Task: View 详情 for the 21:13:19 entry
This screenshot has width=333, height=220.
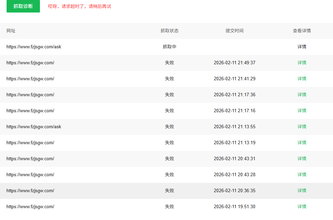Action: pos(302,142)
